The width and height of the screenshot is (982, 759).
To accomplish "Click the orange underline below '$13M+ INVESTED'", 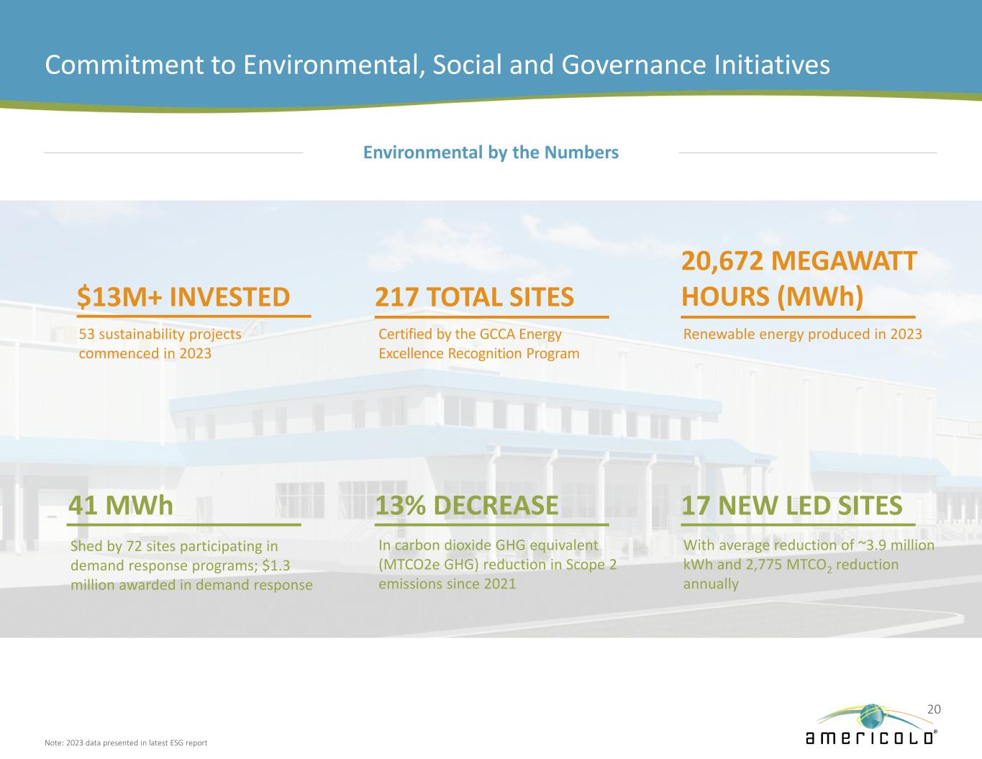I will [x=194, y=316].
